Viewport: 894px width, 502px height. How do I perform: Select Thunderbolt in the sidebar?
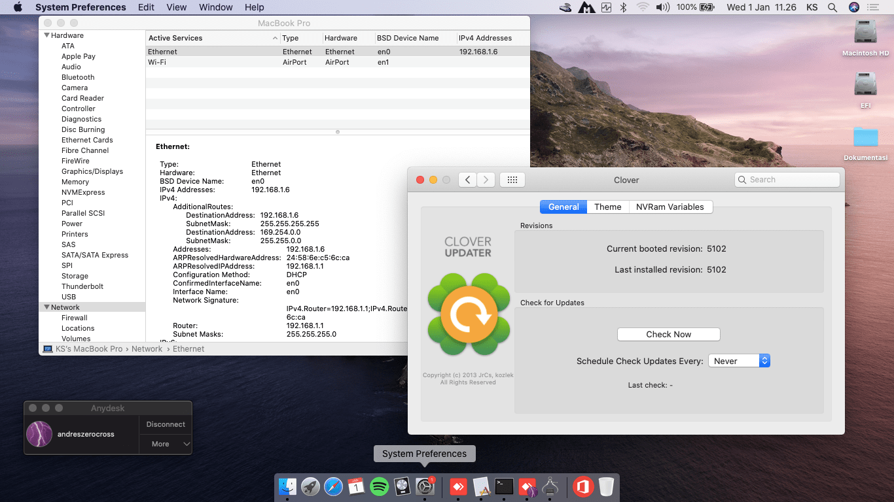click(x=82, y=286)
